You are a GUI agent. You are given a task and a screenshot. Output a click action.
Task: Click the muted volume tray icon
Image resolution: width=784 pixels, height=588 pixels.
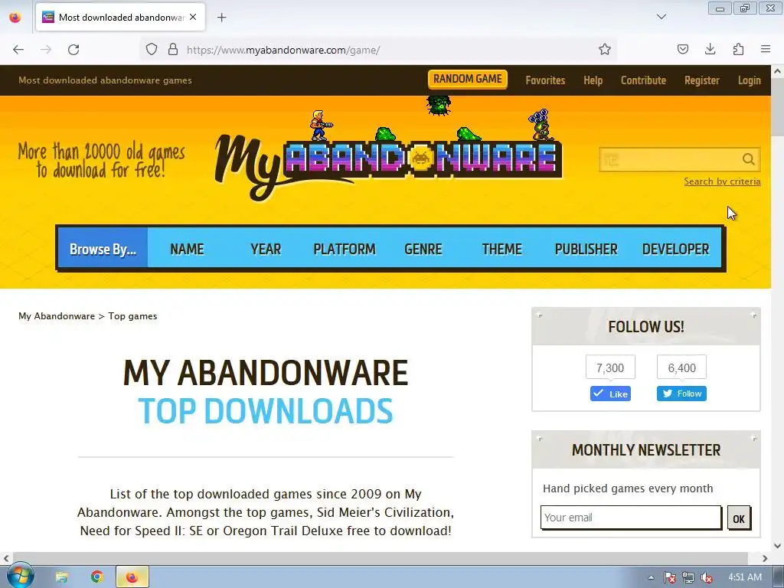coord(707,577)
